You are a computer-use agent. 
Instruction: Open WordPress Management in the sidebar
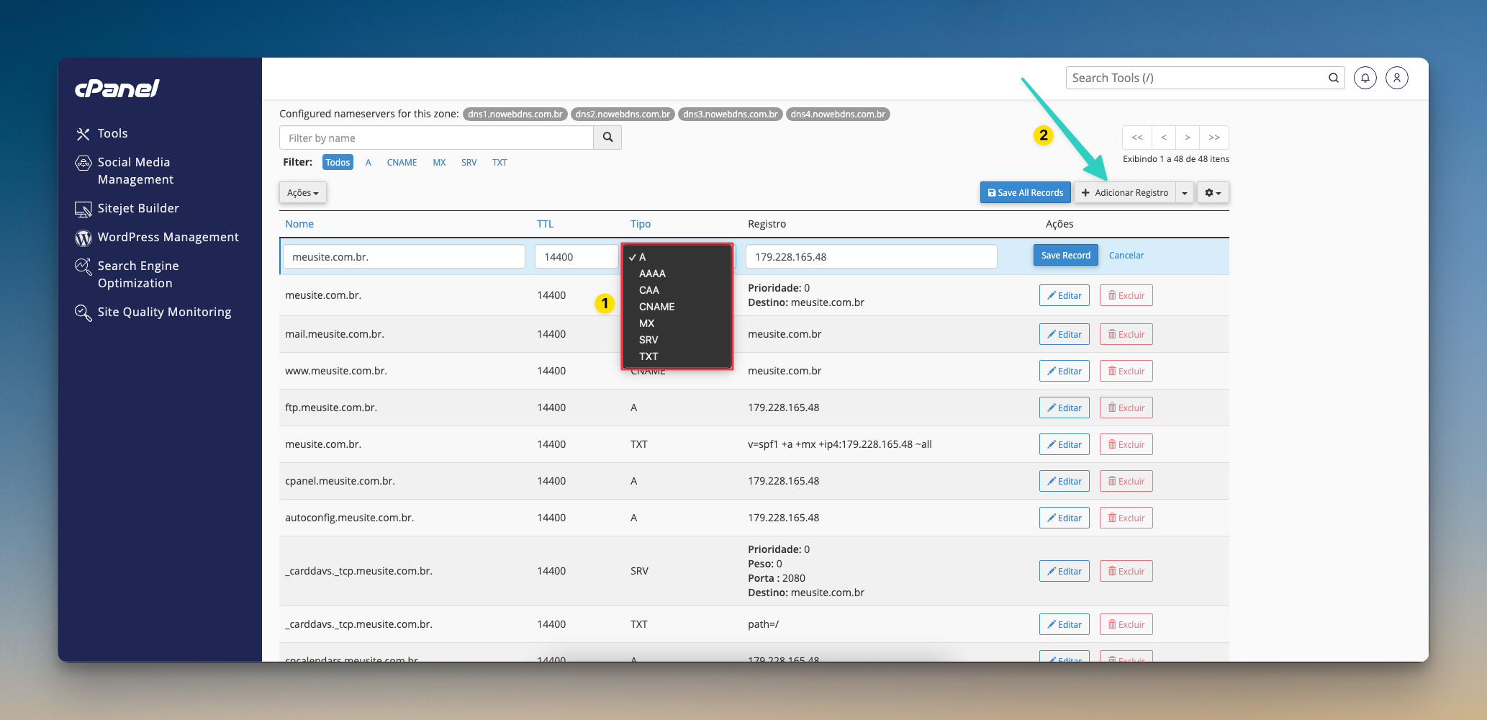coord(168,238)
